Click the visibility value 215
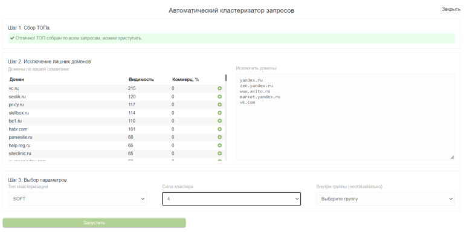The height and width of the screenshot is (232, 464). coord(132,88)
